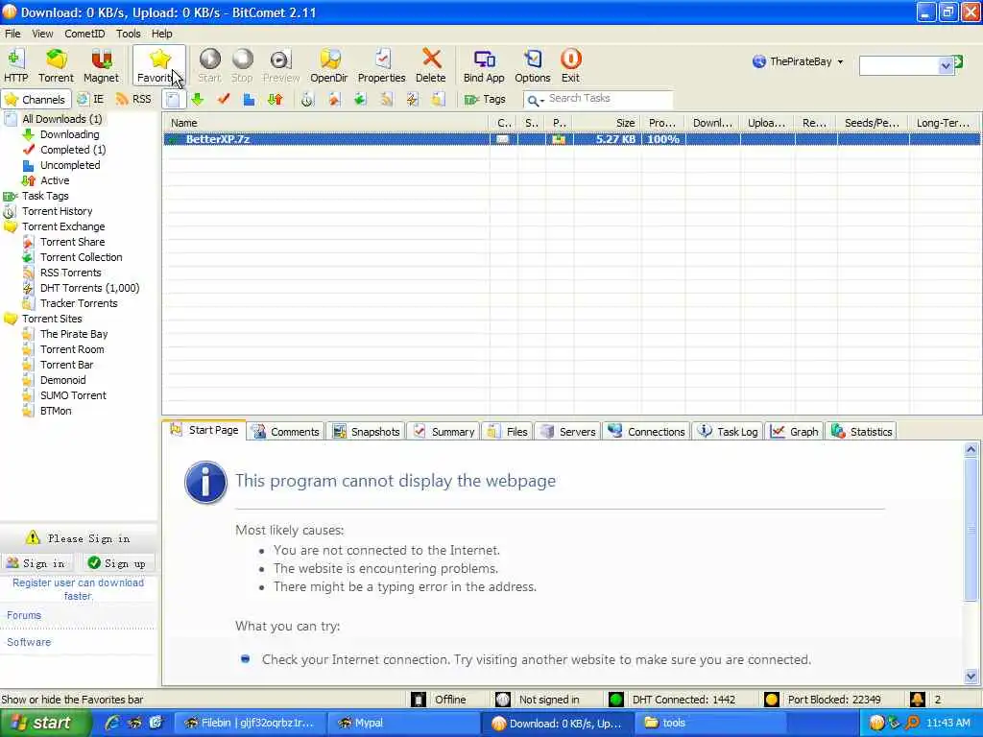Delete the selected task
Viewport: 983px width, 737px height.
431,65
